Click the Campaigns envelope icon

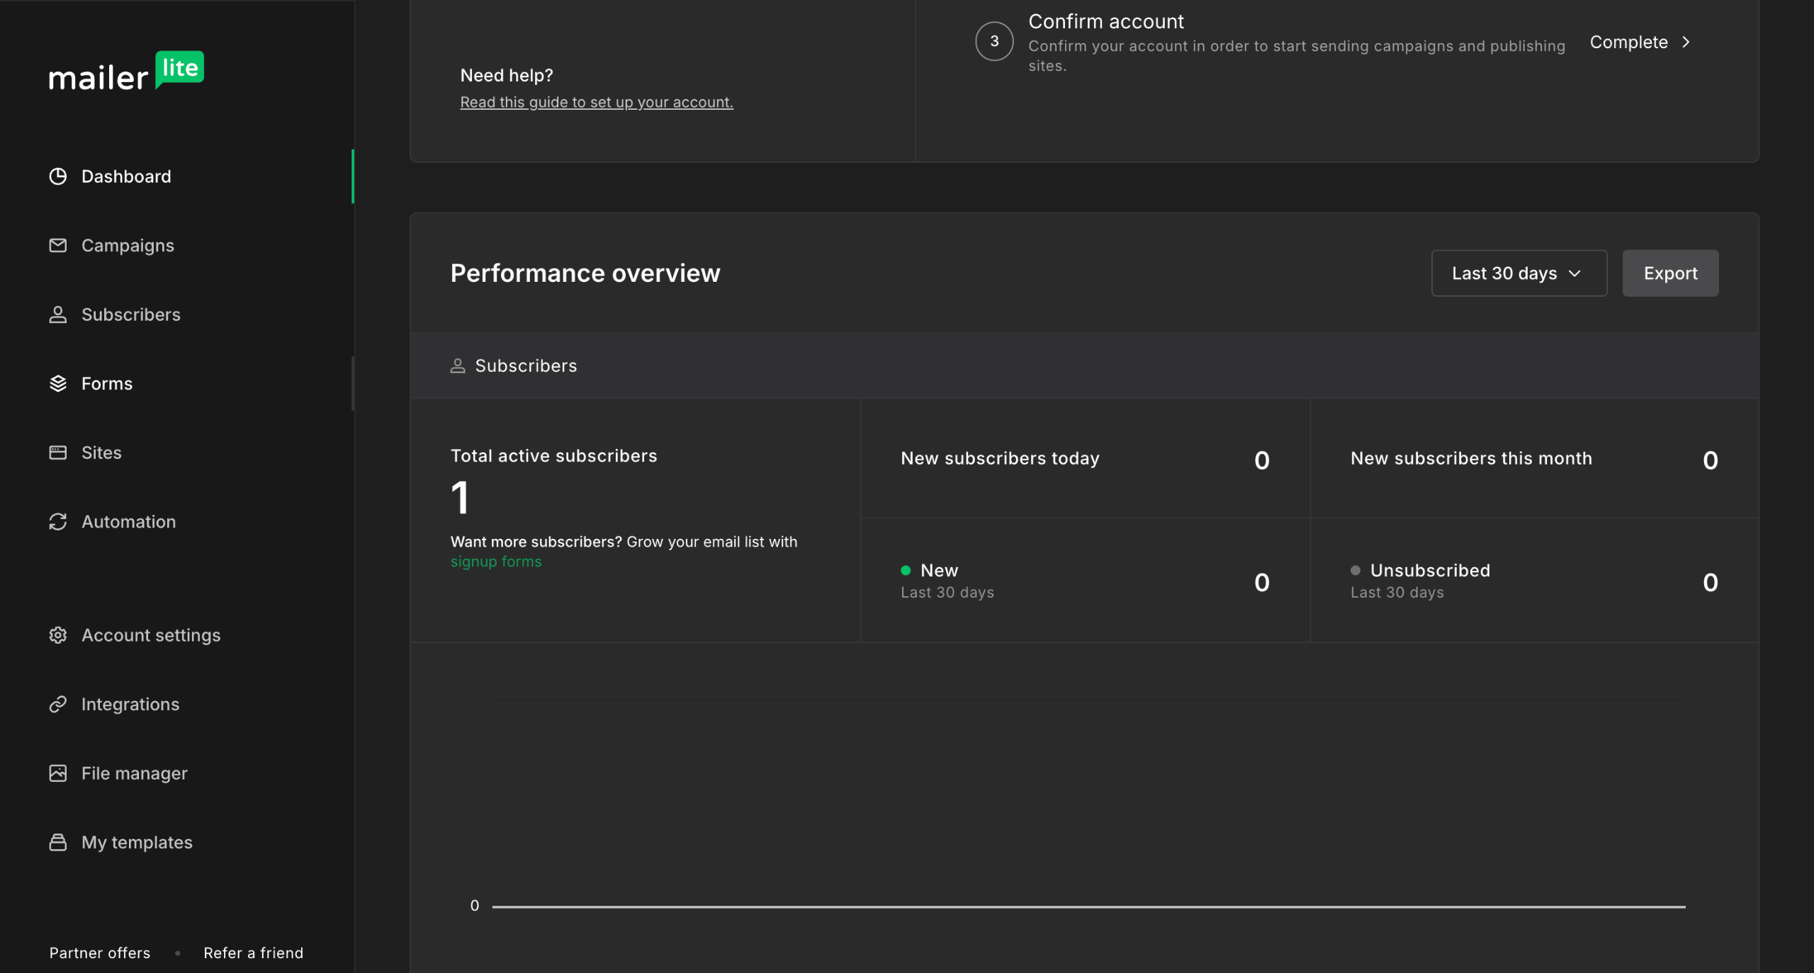click(58, 245)
